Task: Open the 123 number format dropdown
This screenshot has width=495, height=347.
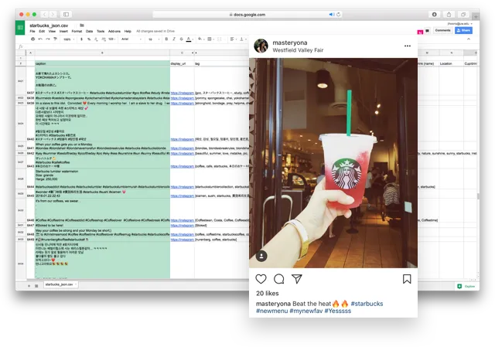Action: pyautogui.click(x=111, y=39)
